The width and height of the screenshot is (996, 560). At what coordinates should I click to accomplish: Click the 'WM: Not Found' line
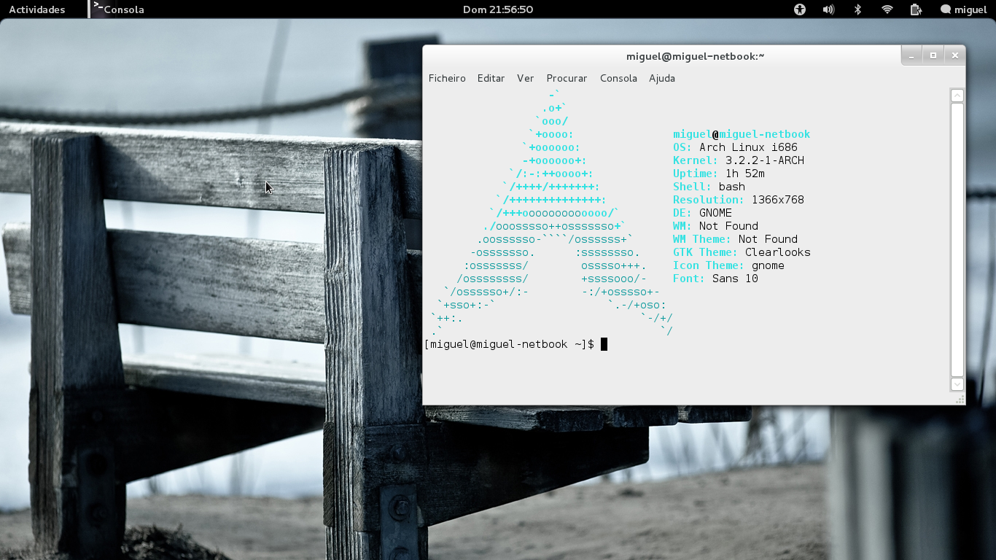point(715,226)
